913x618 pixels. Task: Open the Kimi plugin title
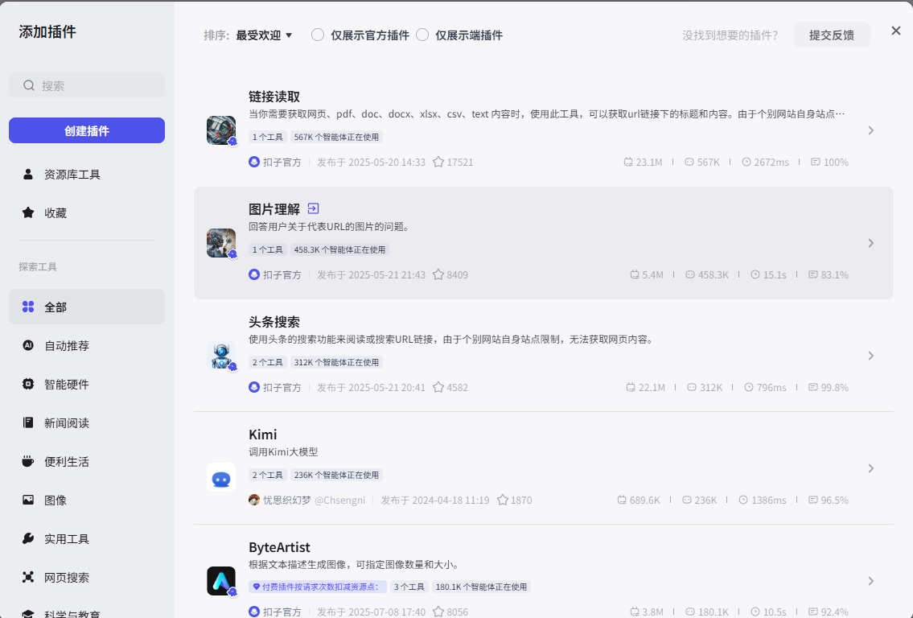(x=262, y=435)
